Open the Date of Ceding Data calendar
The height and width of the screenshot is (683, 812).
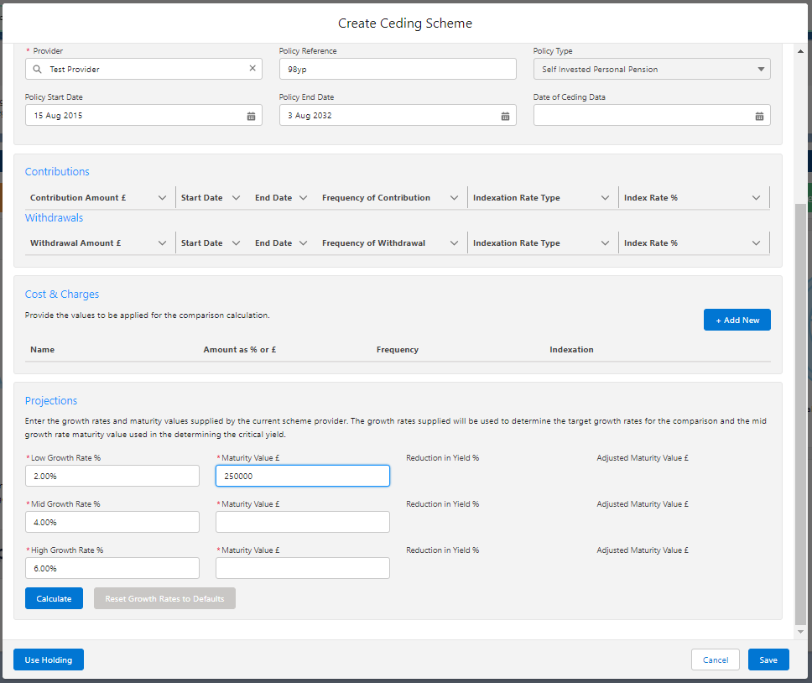click(759, 116)
